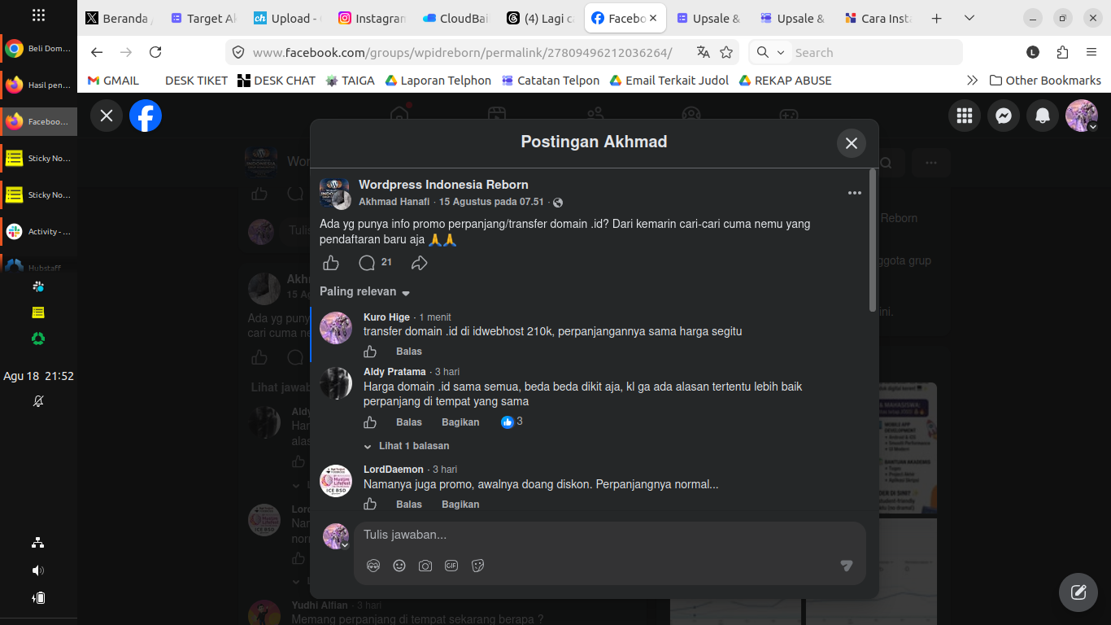The width and height of the screenshot is (1111, 625).
Task: Open the browser extensions icon
Action: 1062,52
